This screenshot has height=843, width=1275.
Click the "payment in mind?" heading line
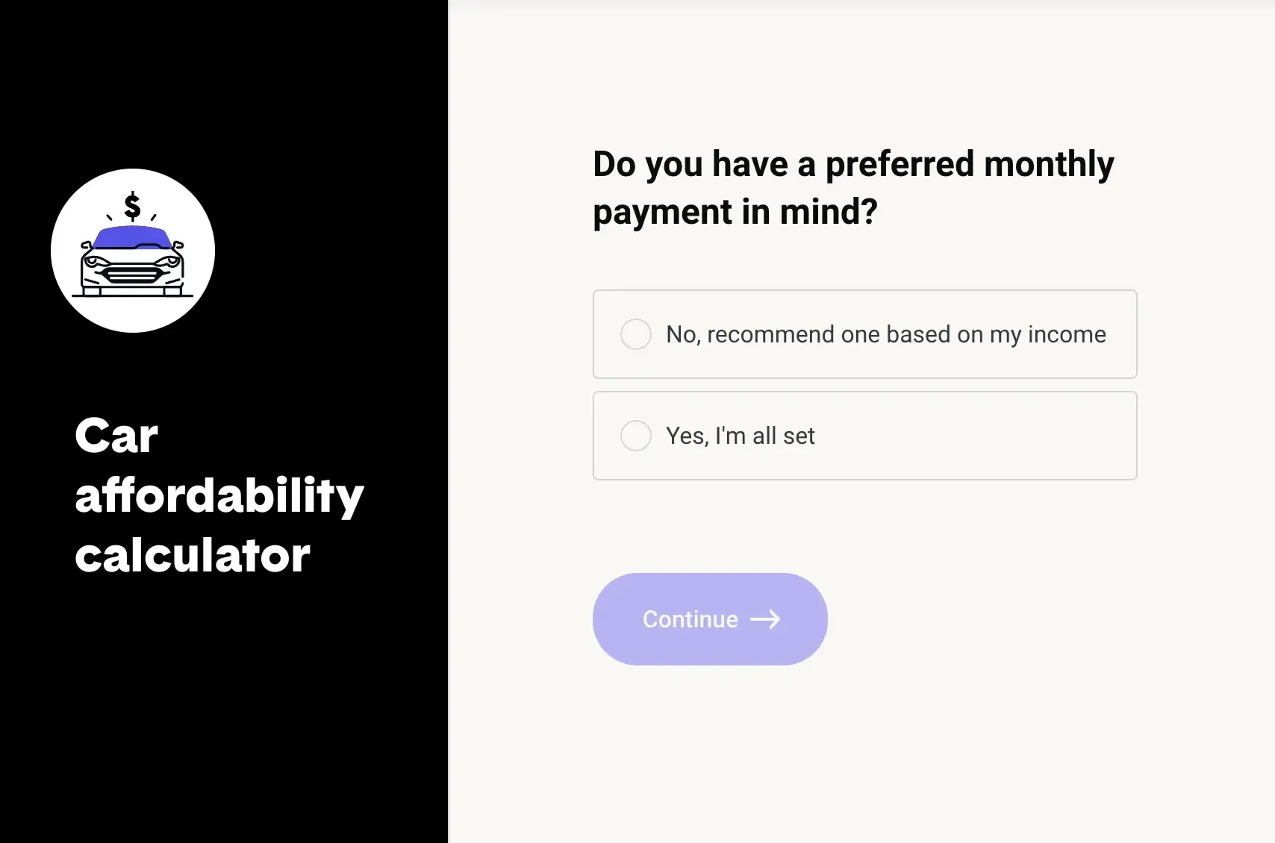pyautogui.click(x=735, y=212)
